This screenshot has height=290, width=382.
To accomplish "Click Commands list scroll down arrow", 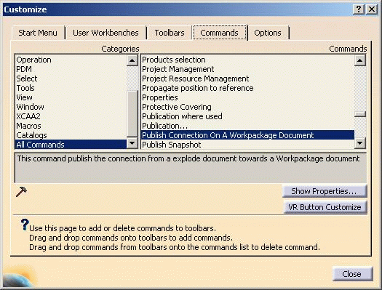I will coord(360,142).
